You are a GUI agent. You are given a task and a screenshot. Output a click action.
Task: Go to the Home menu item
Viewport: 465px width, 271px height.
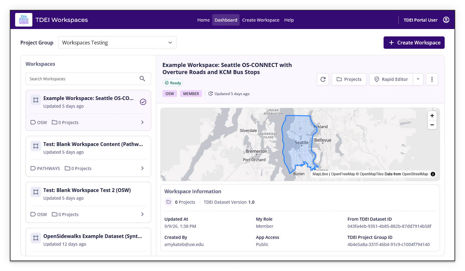pos(204,20)
